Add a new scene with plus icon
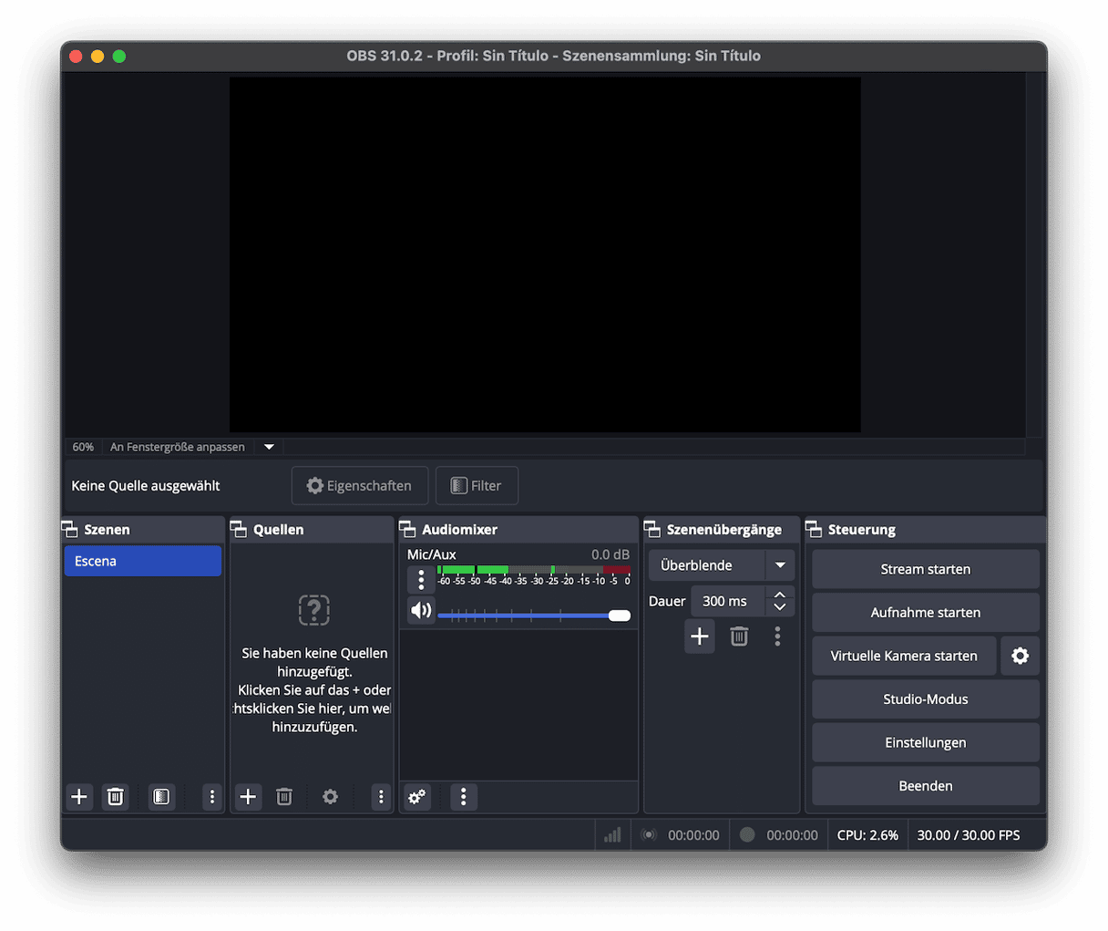The image size is (1108, 931). (79, 797)
